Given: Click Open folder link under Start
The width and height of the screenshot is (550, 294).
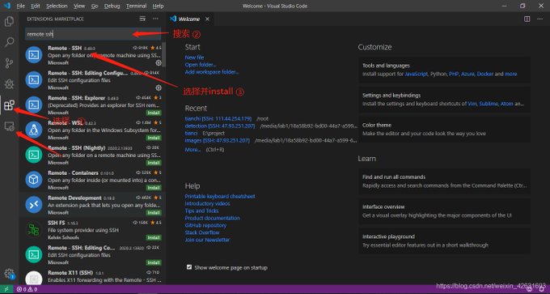Looking at the screenshot, I should 201,65.
